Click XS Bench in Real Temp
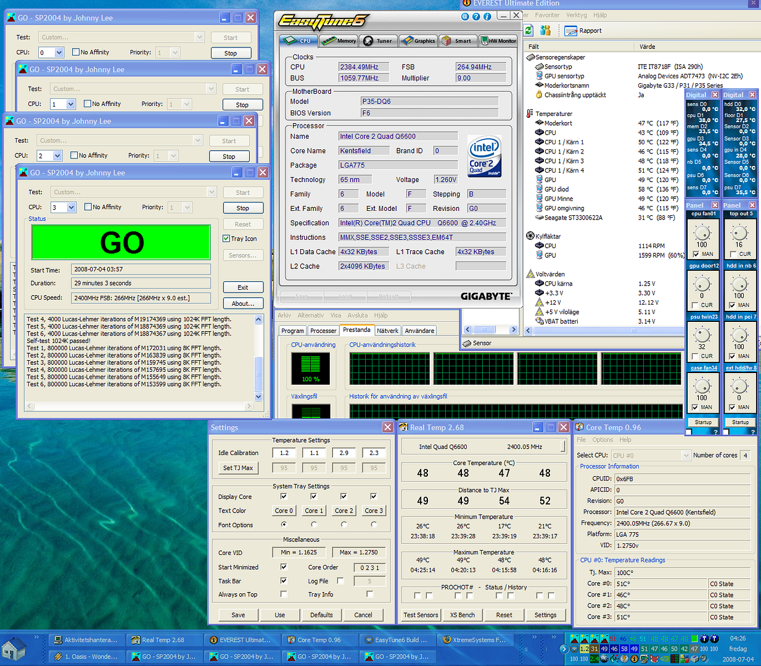 click(x=463, y=615)
